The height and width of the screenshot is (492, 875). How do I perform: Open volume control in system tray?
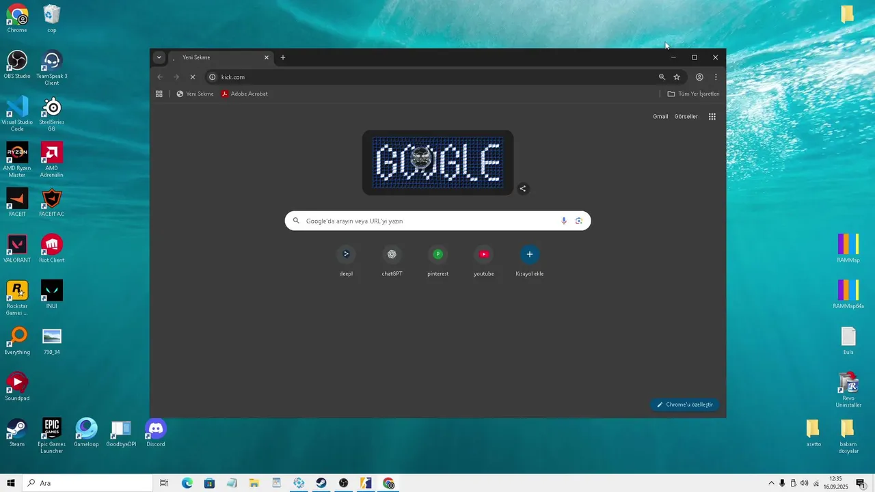tap(805, 483)
